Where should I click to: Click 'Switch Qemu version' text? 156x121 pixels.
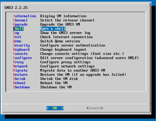coord(60,41)
